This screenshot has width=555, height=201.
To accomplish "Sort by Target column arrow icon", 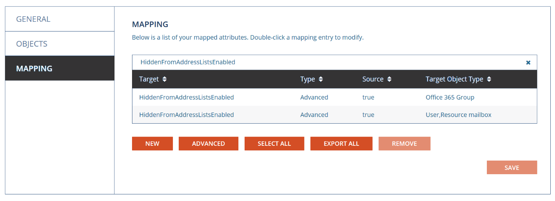I will click(x=164, y=79).
